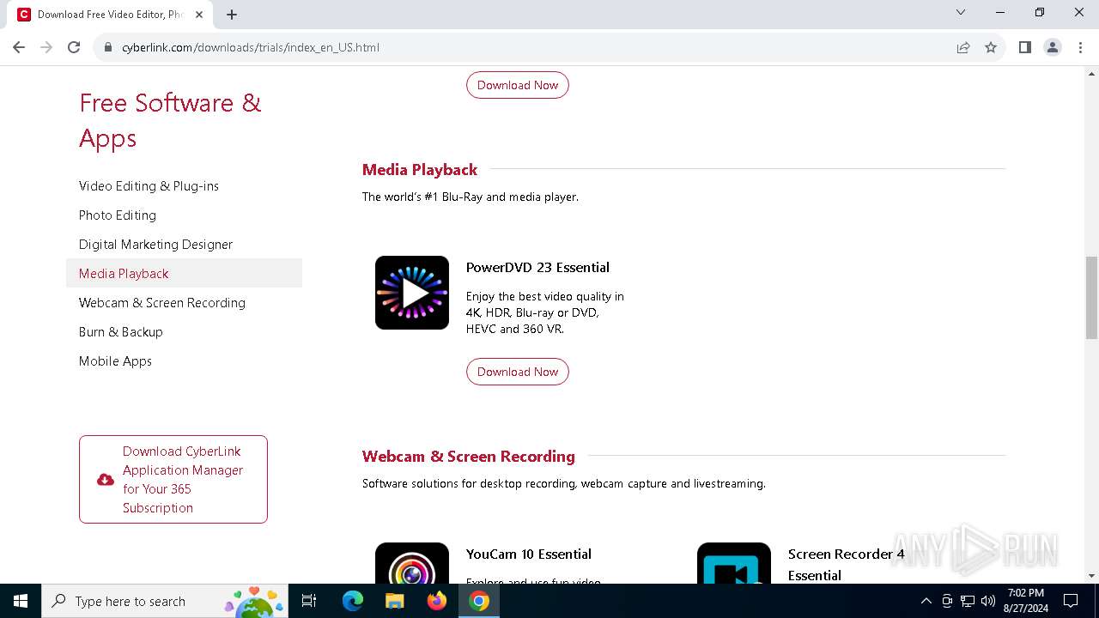
Task: Select Photo Editing in sidebar
Action: (118, 215)
